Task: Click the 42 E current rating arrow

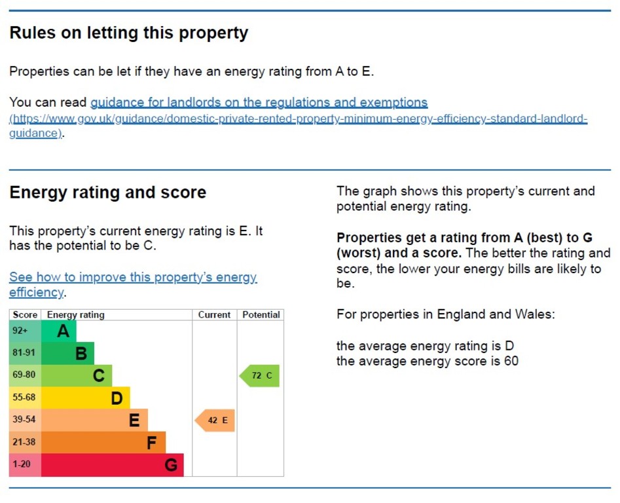Action: pyautogui.click(x=215, y=420)
